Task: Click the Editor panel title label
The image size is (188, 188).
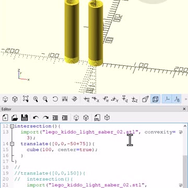Action: 6,109
